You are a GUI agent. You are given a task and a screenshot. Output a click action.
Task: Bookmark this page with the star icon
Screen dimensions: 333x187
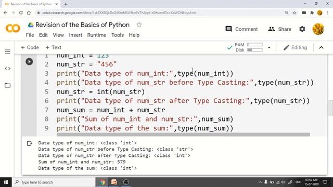(x=294, y=12)
